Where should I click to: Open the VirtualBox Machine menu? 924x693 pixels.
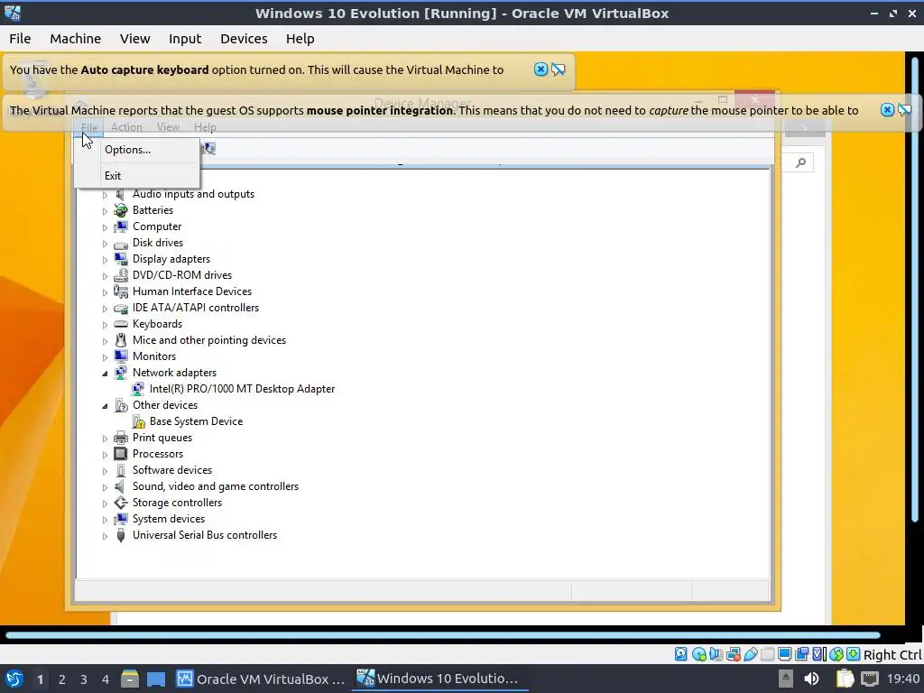(76, 39)
